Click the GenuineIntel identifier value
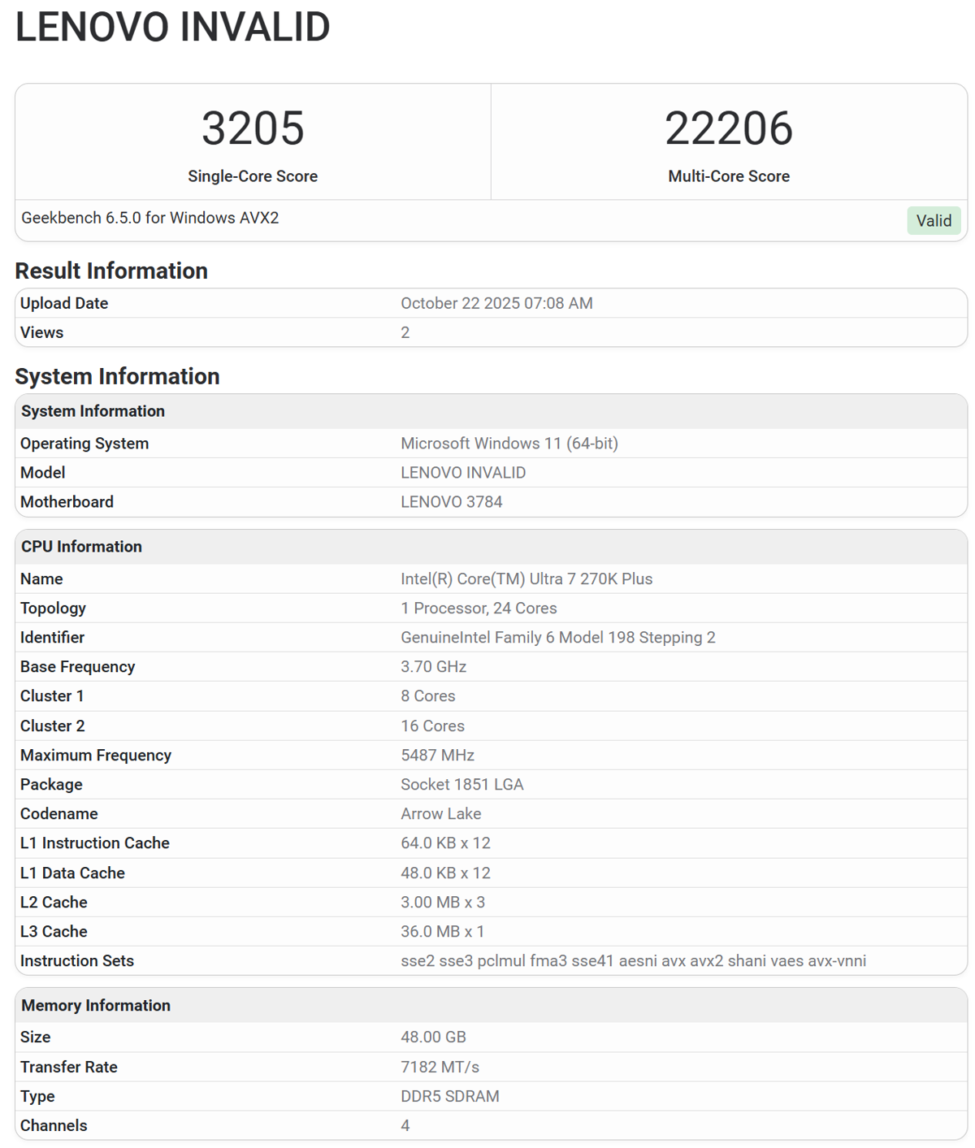This screenshot has width=975, height=1148. click(557, 638)
